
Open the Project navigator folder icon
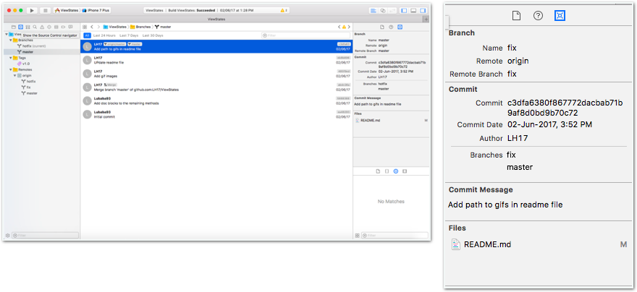(14, 27)
